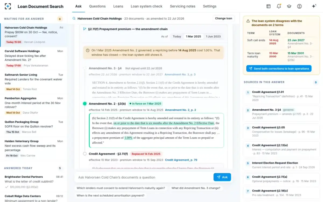Set As of date to Today

tap(177, 36)
